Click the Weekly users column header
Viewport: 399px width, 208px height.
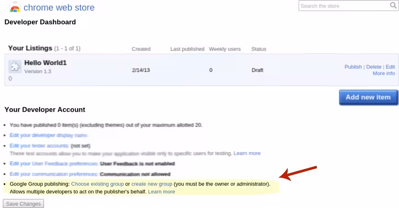225,49
